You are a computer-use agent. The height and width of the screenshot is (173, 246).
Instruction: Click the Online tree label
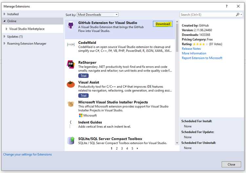[x=12, y=21]
